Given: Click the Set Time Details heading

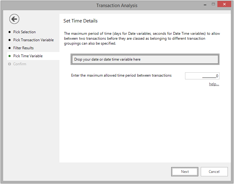Looking at the screenshot, I should [80, 21].
